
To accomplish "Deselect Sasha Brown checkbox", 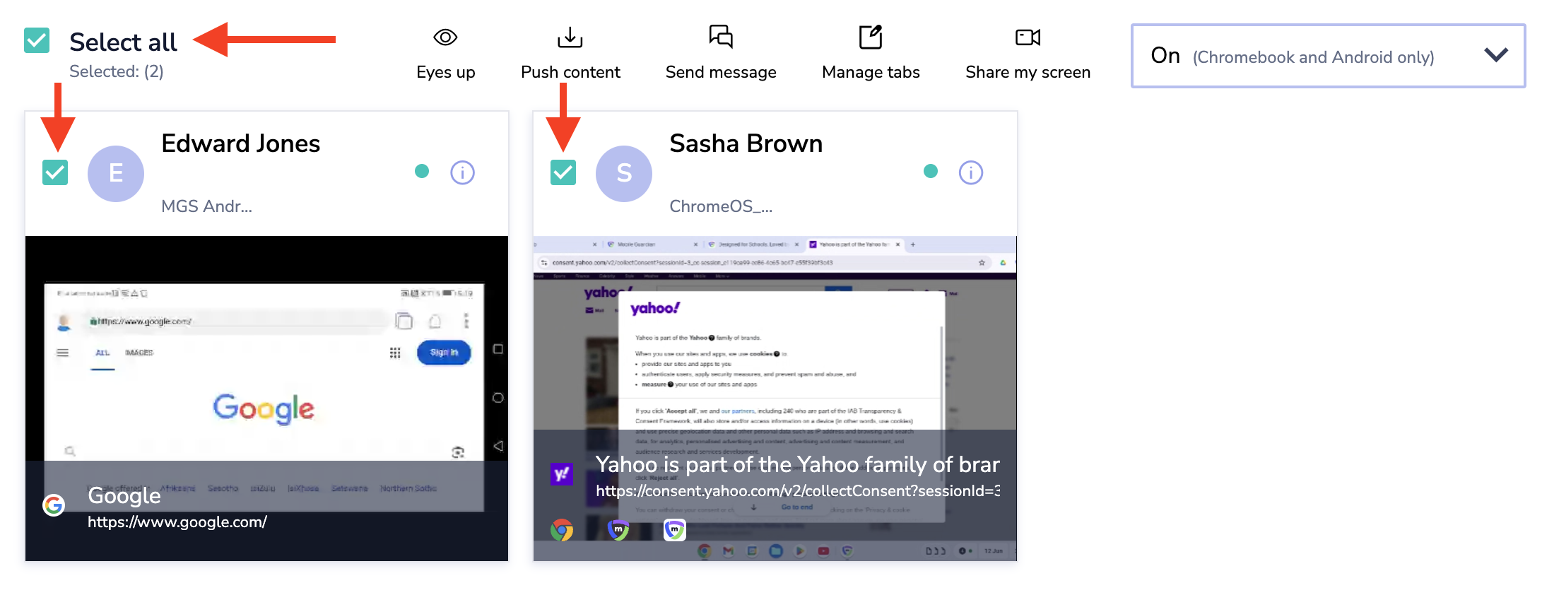I will (x=563, y=172).
